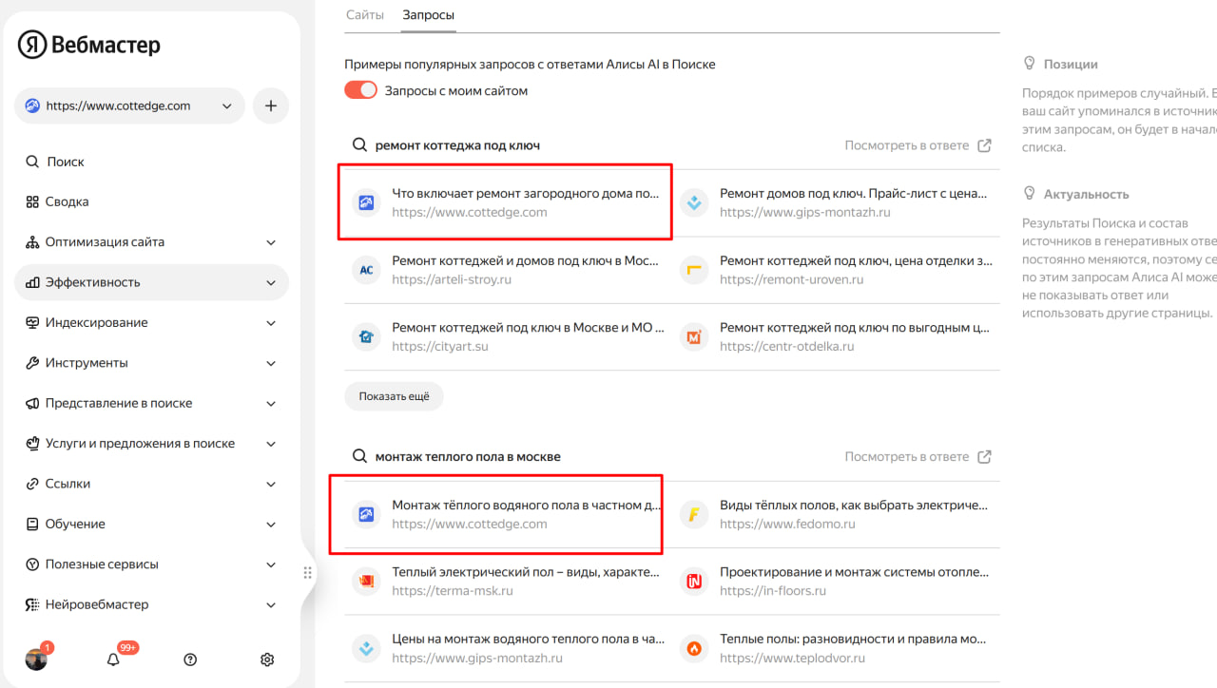Click the Поиск magnifier icon in sidebar

pos(32,162)
